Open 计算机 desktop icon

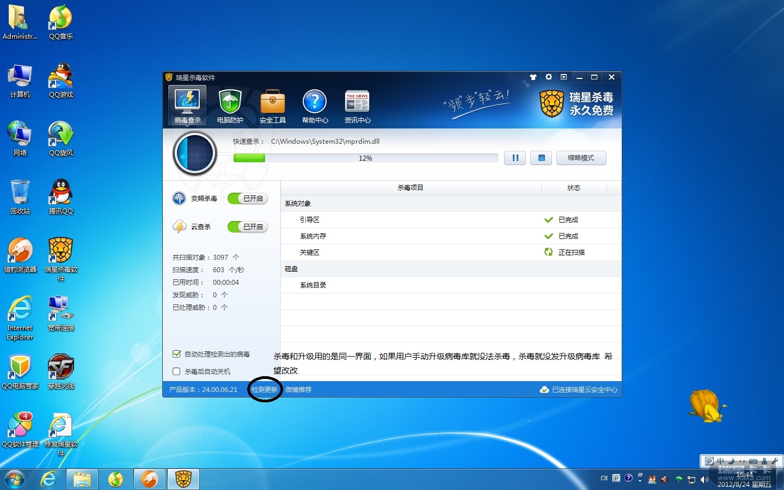point(20,81)
